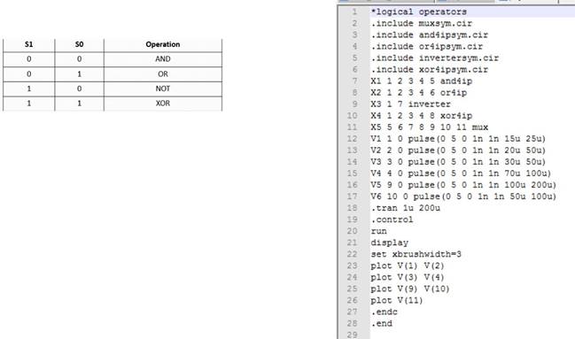Click the V1 pulse source line
Viewport: 575px width, 339px height.
tap(458, 139)
